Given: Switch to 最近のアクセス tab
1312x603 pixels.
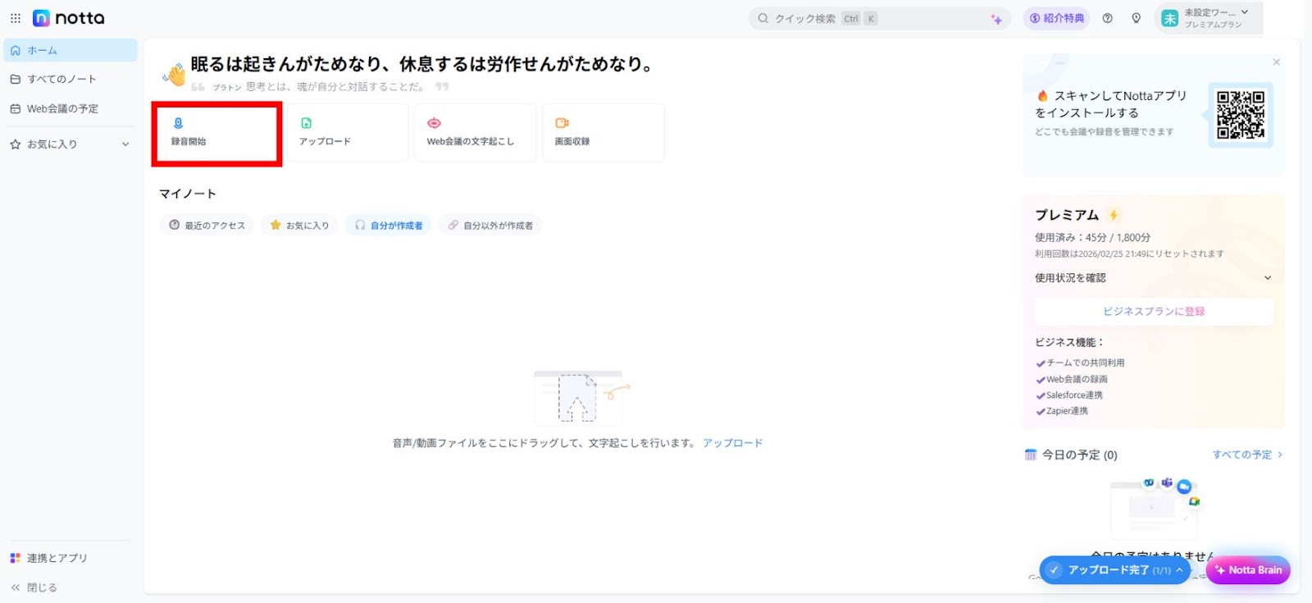Looking at the screenshot, I should tap(207, 225).
